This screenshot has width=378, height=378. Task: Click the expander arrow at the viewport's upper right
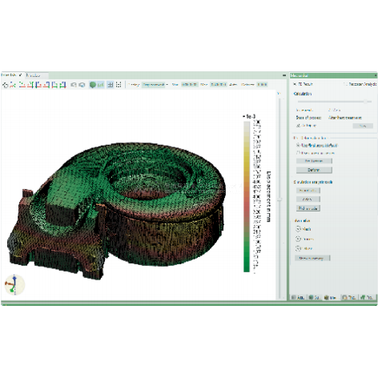tap(279, 94)
